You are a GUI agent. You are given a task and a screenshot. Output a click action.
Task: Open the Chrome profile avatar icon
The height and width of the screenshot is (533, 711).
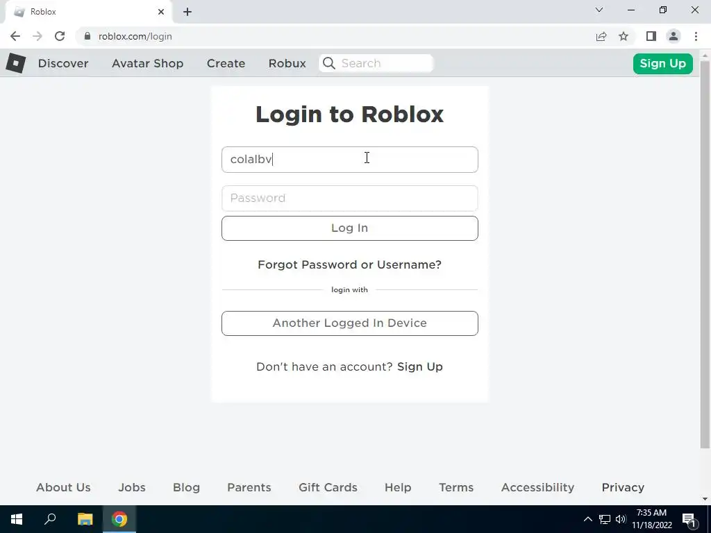point(674,36)
